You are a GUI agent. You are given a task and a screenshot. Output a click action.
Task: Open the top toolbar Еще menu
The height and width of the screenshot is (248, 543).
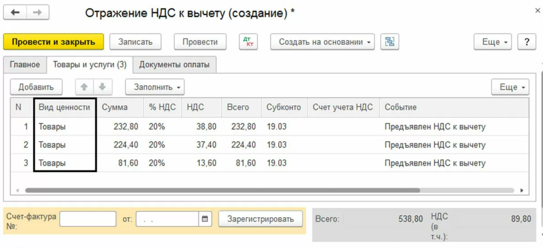[x=493, y=42]
